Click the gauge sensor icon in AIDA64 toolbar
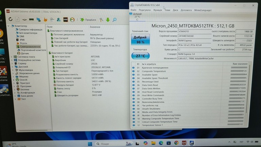 tap(72, 20)
